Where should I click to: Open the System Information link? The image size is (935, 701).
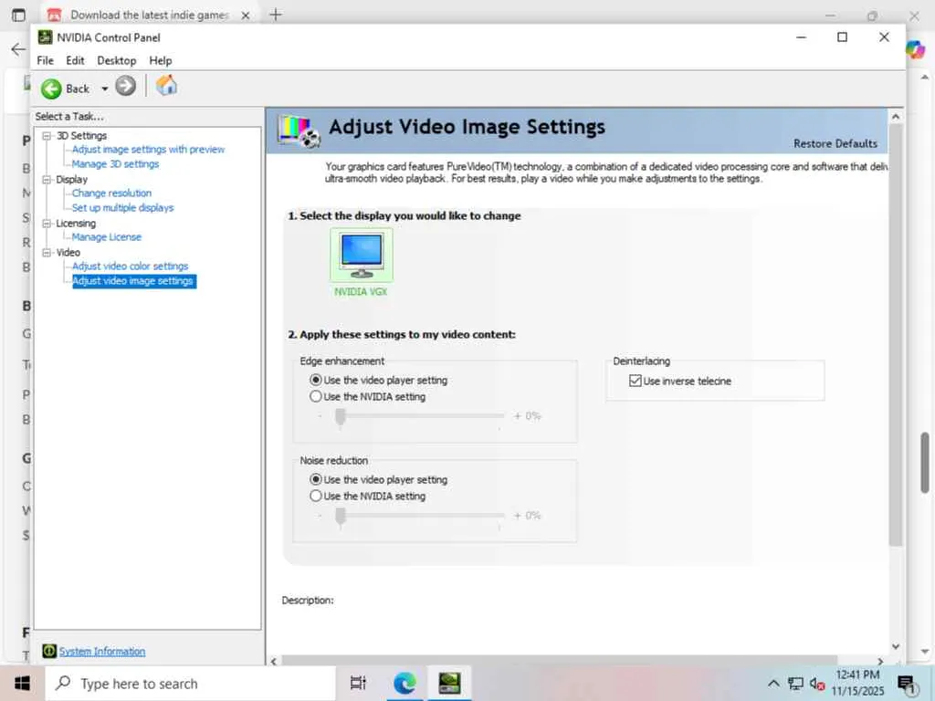102,652
